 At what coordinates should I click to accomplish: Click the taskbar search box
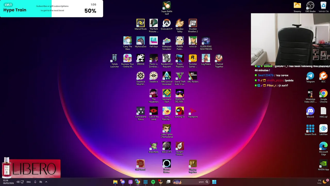point(191,182)
